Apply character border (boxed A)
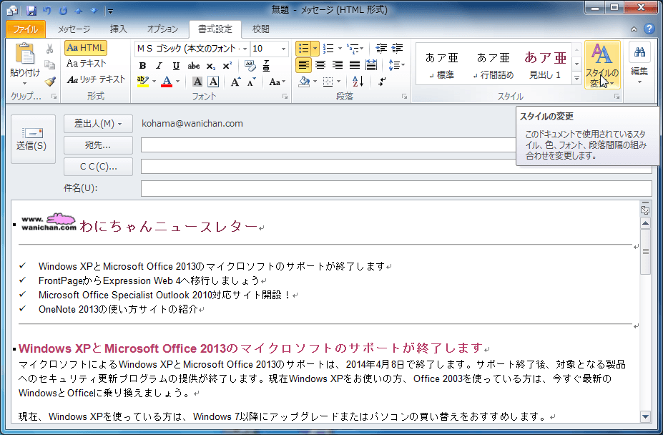The height and width of the screenshot is (435, 663). coord(214,82)
